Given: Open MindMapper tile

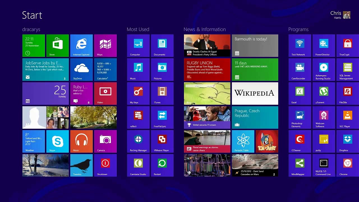Looking at the screenshot, I should point(300,165).
